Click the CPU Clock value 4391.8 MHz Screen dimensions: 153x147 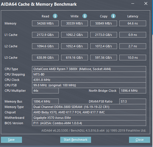[x=89, y=80]
